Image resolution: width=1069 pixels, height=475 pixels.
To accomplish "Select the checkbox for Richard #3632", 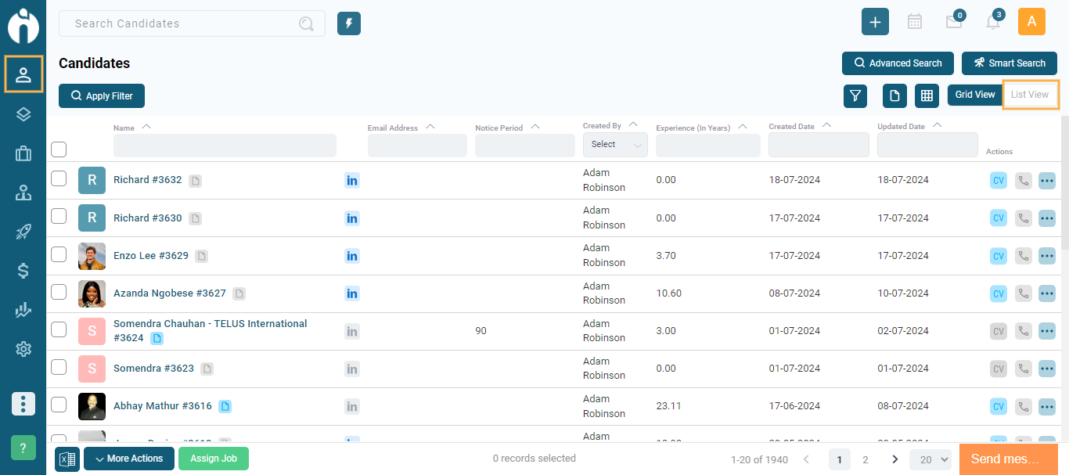I will click(59, 179).
